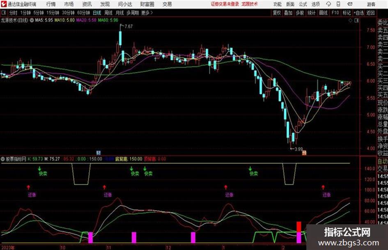Click the 12 month marker on time axis
The width and height of the screenshot is (388, 250).
click(x=168, y=247)
